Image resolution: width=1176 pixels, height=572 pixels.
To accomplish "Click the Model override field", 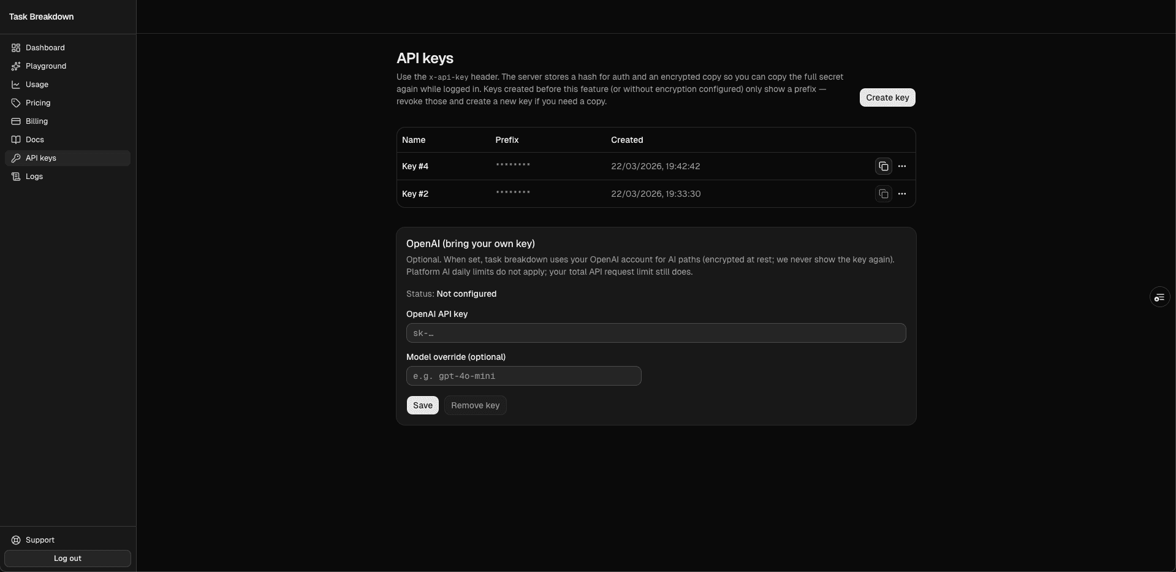I will (523, 376).
